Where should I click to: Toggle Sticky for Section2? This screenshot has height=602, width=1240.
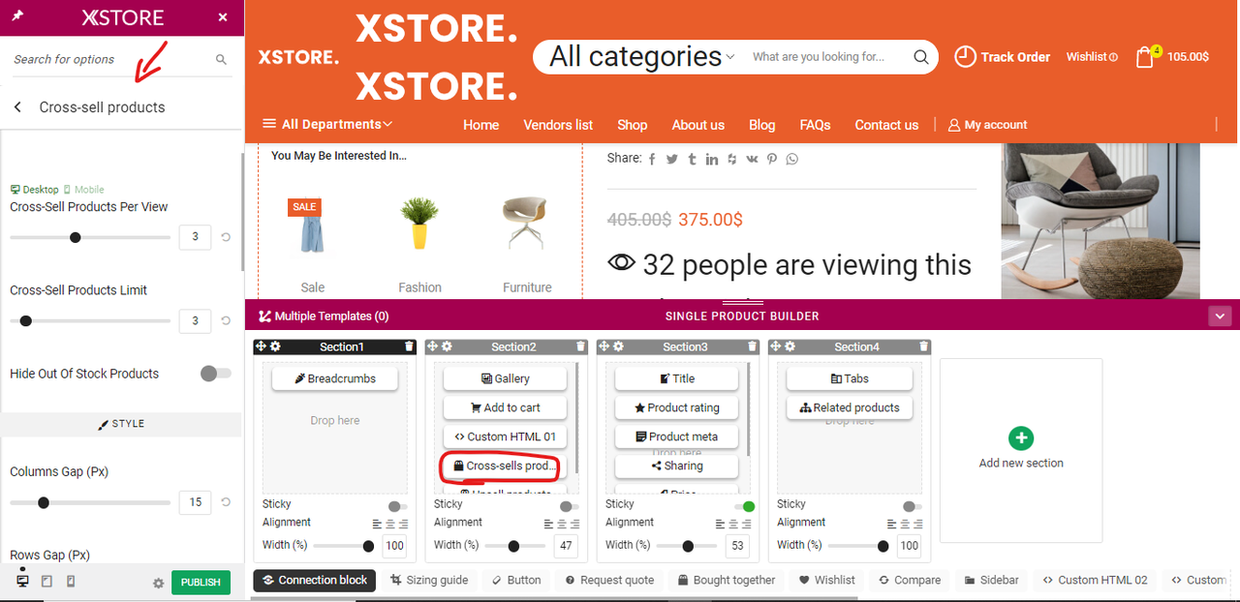click(x=569, y=506)
